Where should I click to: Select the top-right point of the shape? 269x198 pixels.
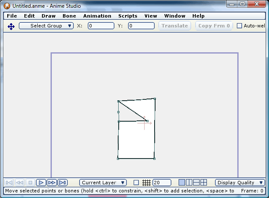pos(155,99)
